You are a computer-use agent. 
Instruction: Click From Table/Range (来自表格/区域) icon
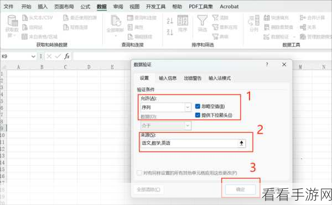(24, 37)
